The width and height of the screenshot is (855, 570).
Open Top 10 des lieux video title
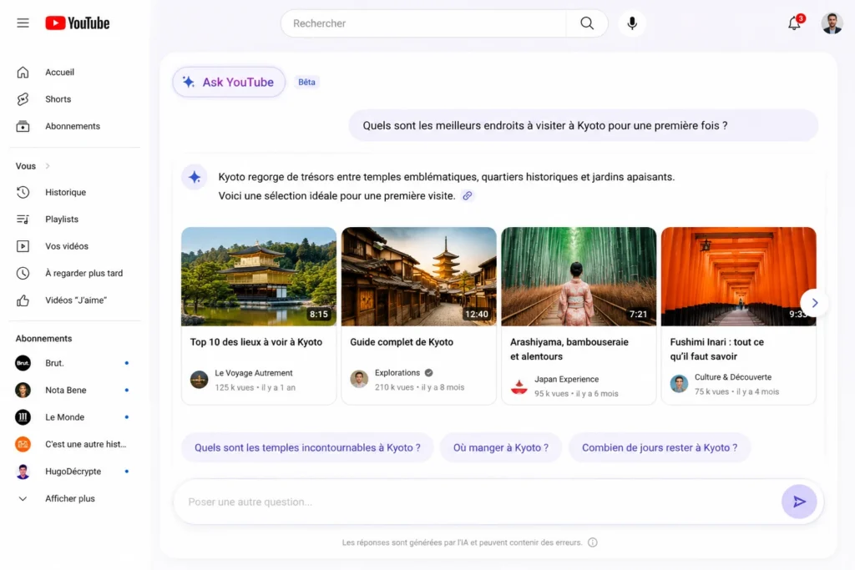tap(255, 342)
